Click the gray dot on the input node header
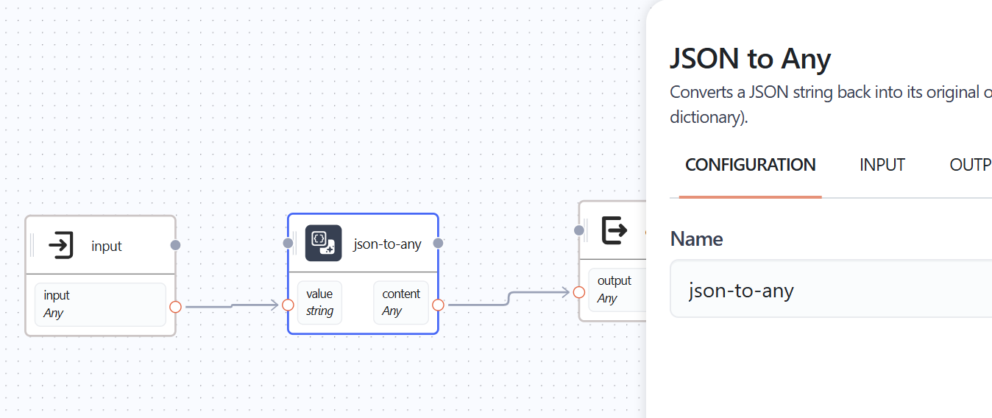This screenshot has height=418, width=992. tap(175, 245)
